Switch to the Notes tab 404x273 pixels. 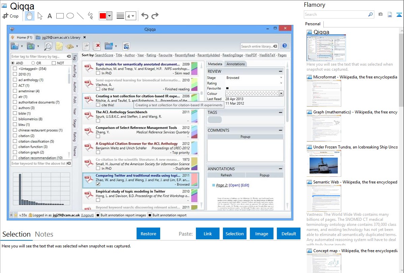[44, 234]
